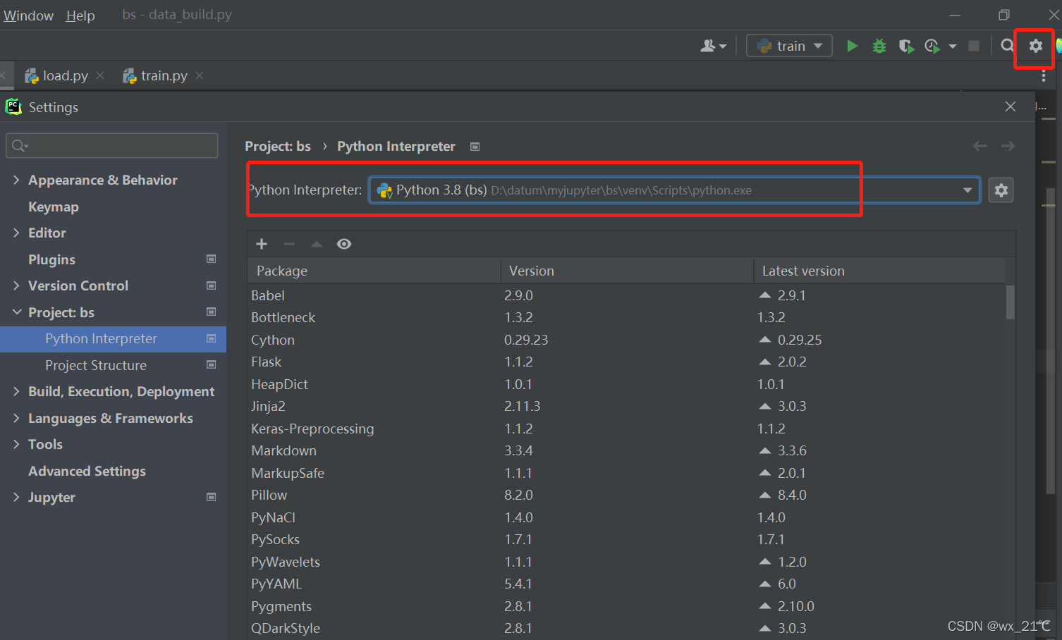
Task: Select the Pygments package row
Action: click(626, 606)
